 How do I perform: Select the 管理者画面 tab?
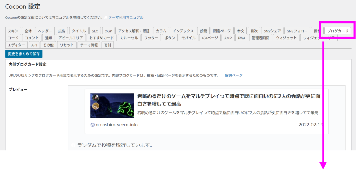point(260,38)
